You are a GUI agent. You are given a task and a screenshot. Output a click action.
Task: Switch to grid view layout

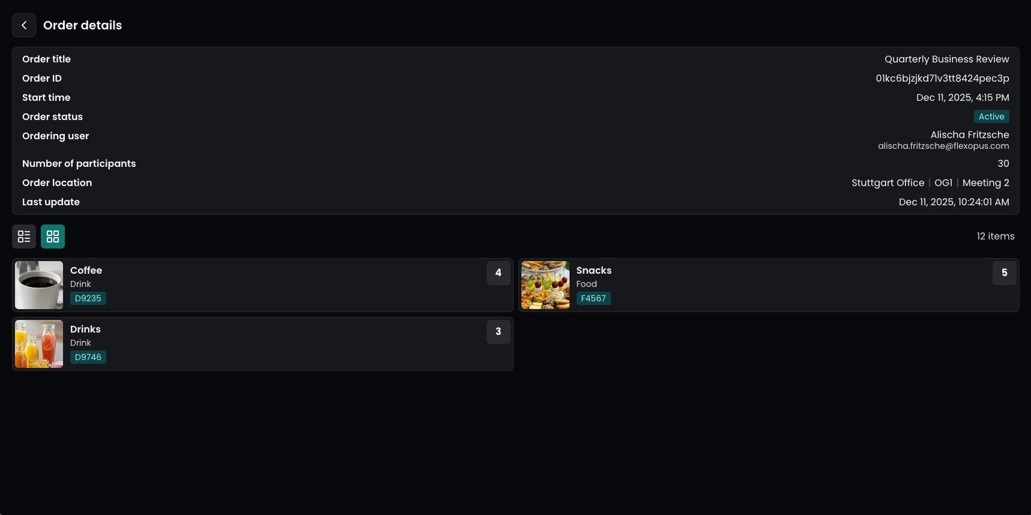point(53,236)
